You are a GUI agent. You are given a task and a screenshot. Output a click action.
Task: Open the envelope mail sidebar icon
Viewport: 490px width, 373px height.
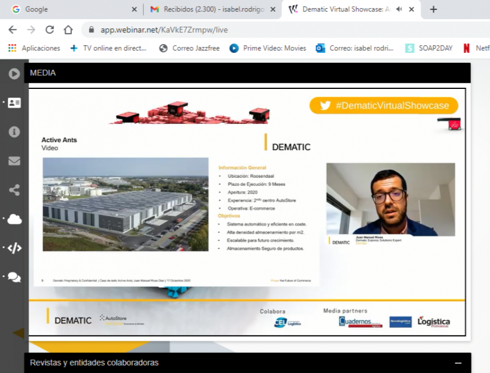tap(14, 161)
